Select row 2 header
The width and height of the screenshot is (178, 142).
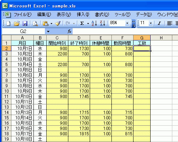coord(7,48)
